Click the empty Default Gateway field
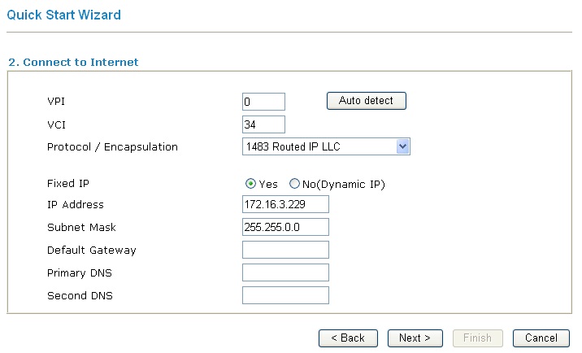The height and width of the screenshot is (353, 582). [285, 250]
